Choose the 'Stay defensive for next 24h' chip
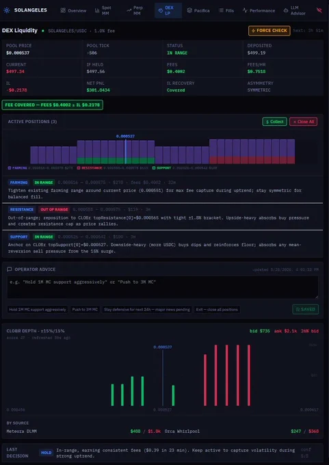Viewport: 329px width, 465px height. click(x=146, y=309)
